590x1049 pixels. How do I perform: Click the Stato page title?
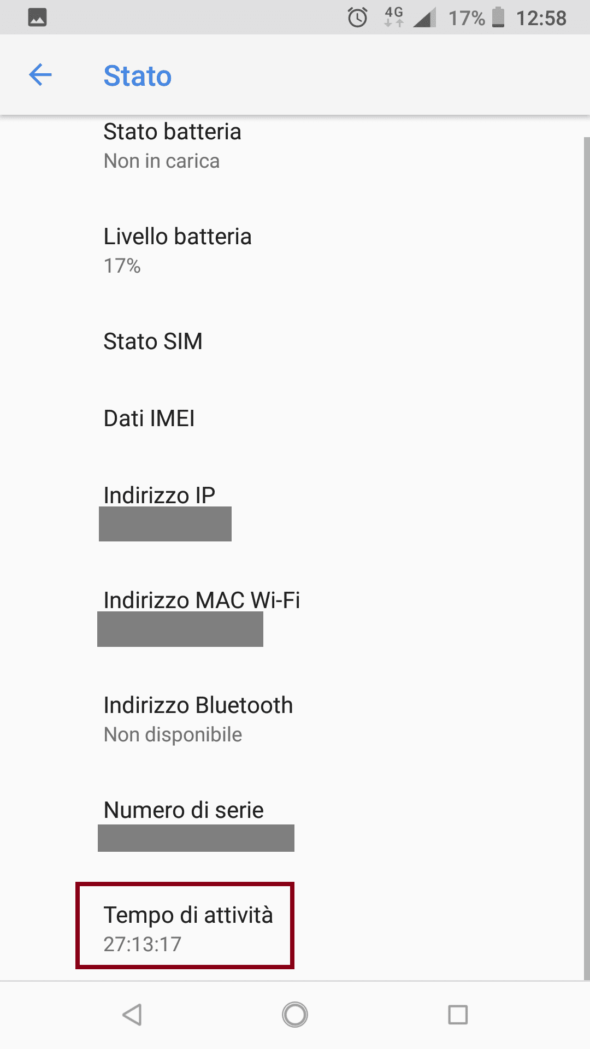pos(138,75)
